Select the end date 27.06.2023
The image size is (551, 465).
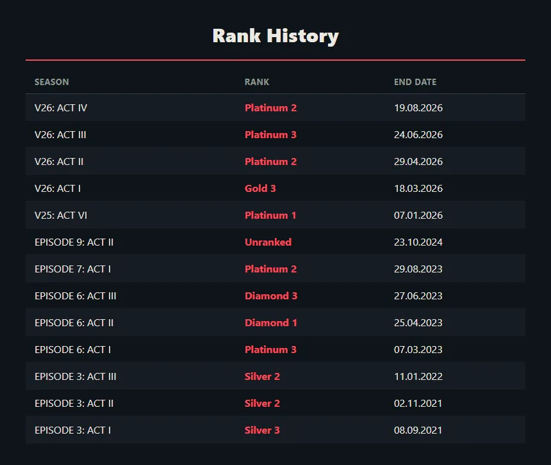(x=418, y=296)
